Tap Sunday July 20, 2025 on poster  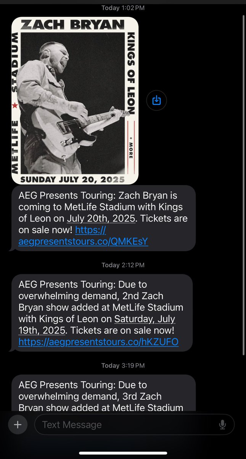tap(72, 179)
